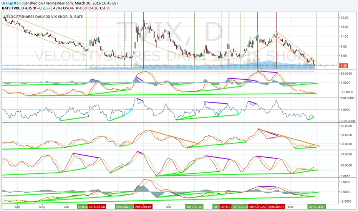Click the -2.0000 indicator scale label
358x211 pixels.
click(x=345, y=201)
